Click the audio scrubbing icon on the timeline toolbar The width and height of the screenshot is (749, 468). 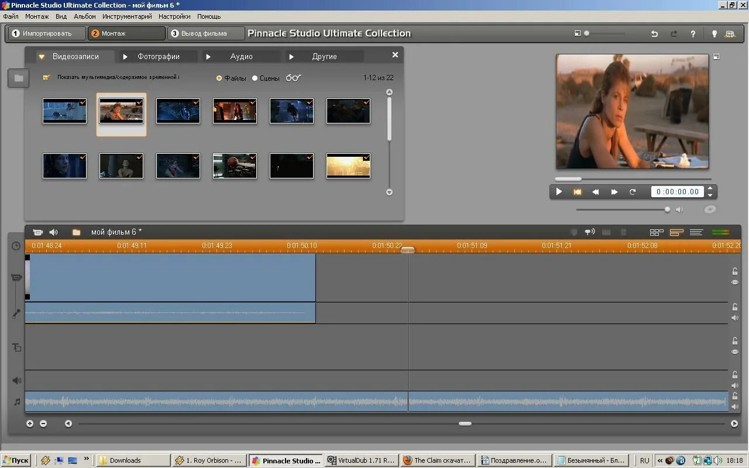coord(590,232)
